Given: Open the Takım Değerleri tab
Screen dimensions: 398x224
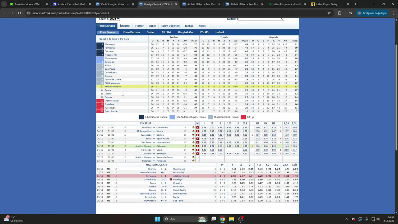Looking at the screenshot, I should coord(170,26).
